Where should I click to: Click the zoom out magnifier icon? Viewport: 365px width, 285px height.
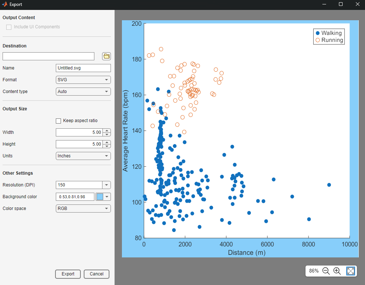pos(326,271)
